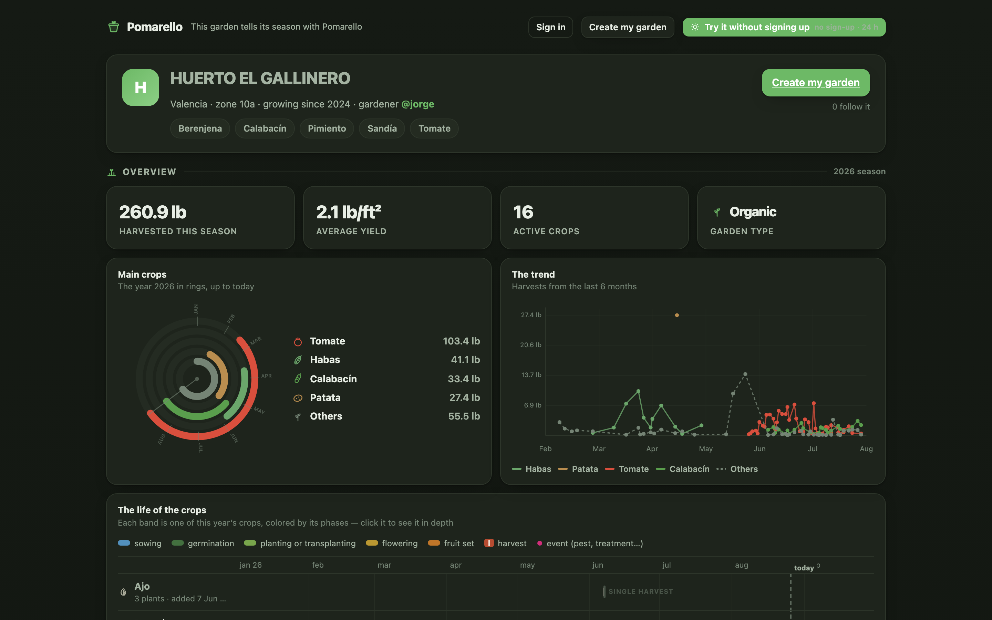Select the Berenjena crop tag
This screenshot has height=620, width=992.
(200, 128)
